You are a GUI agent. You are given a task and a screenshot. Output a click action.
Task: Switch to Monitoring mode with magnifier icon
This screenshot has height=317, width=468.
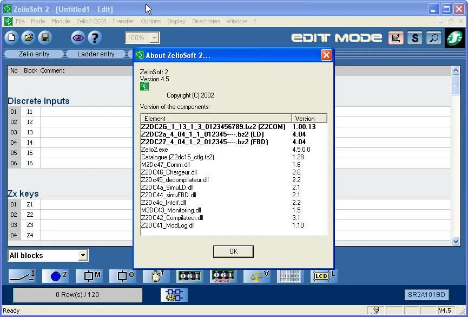coord(434,38)
